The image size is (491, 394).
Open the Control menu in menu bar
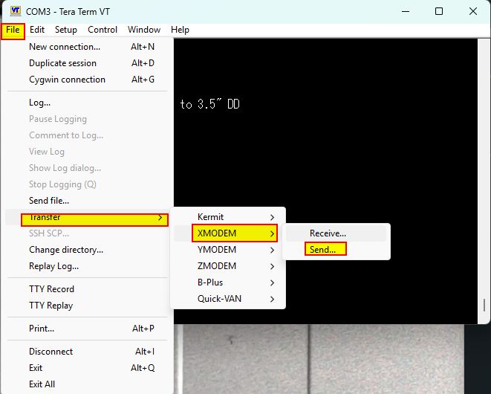103,30
